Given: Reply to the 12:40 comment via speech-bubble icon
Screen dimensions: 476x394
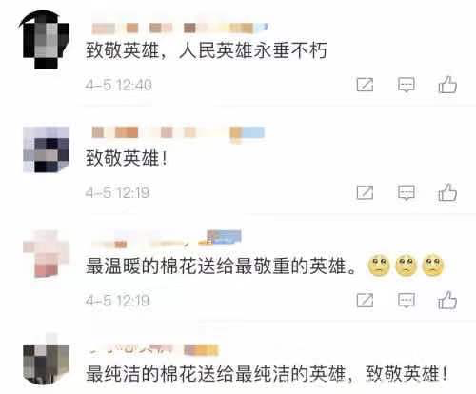Looking at the screenshot, I should point(407,85).
